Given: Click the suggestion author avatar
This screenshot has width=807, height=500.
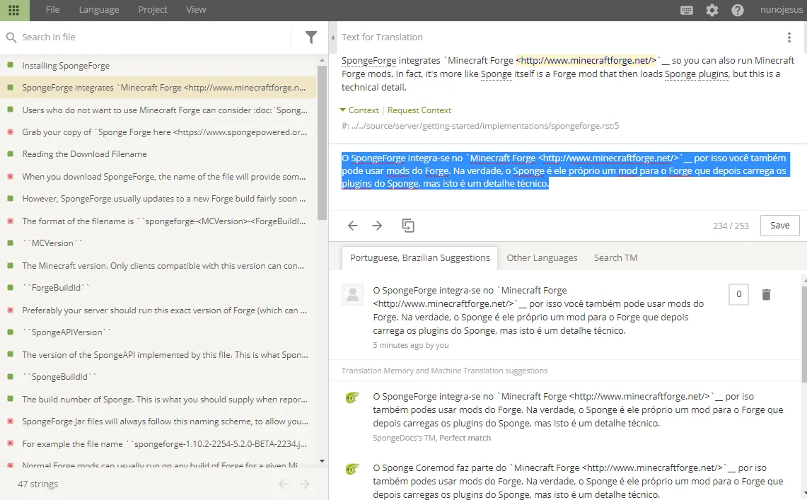Looking at the screenshot, I should [x=352, y=295].
